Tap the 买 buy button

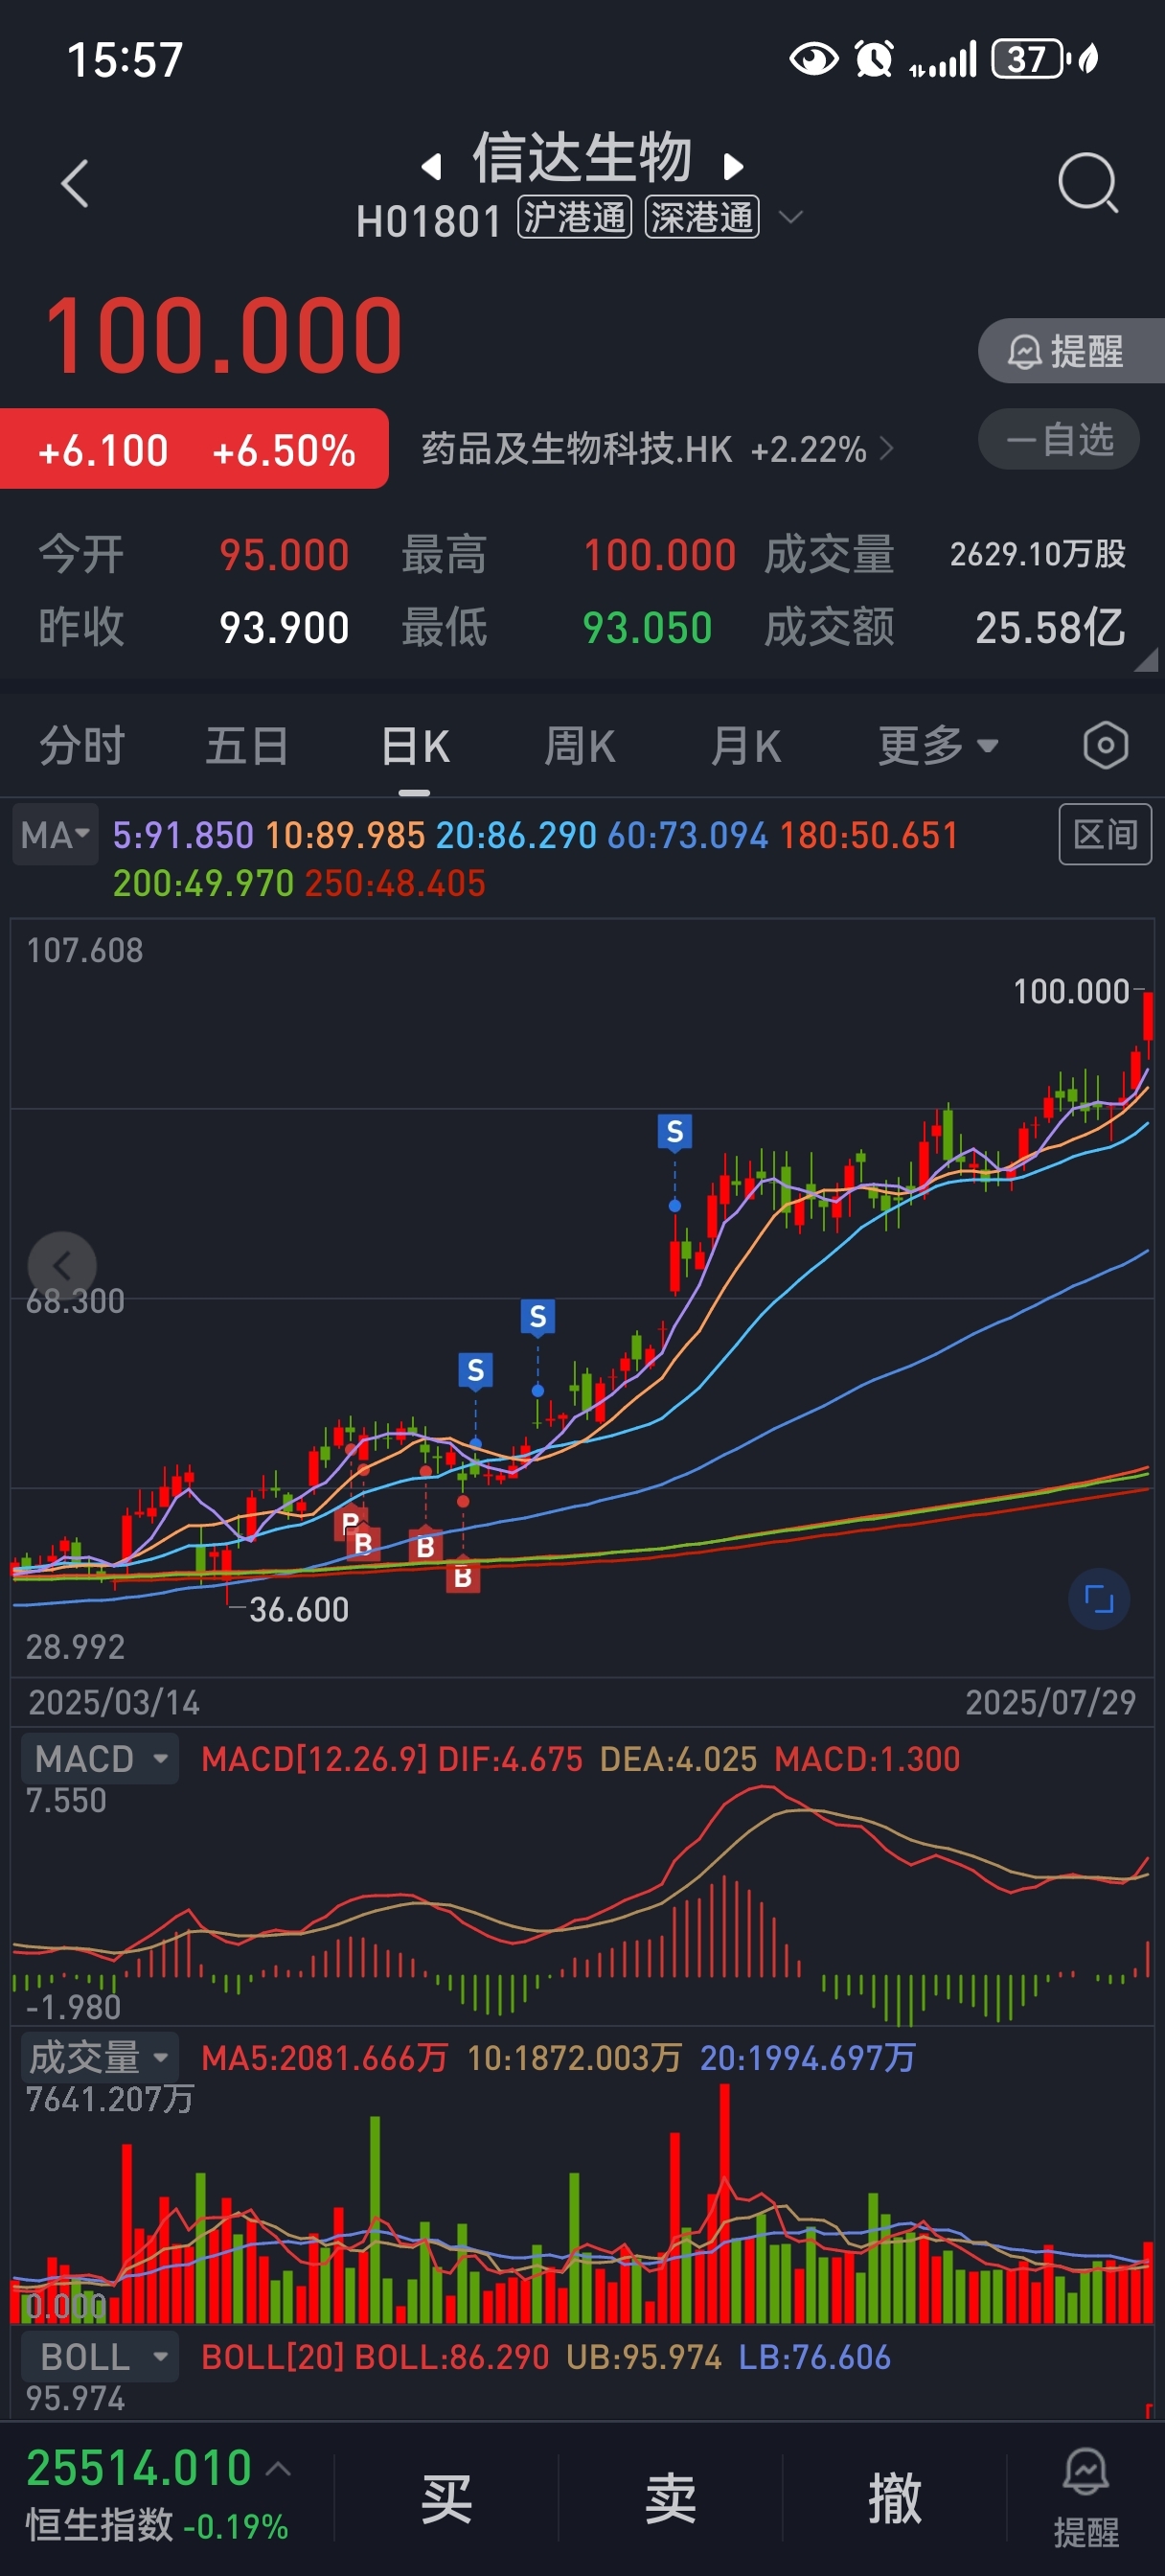click(446, 2498)
